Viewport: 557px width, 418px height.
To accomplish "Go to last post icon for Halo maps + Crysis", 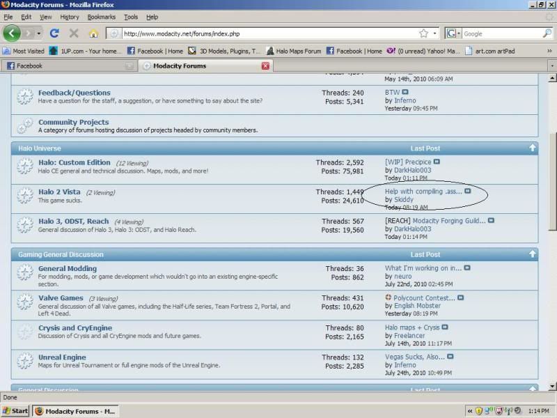I will [x=445, y=327].
